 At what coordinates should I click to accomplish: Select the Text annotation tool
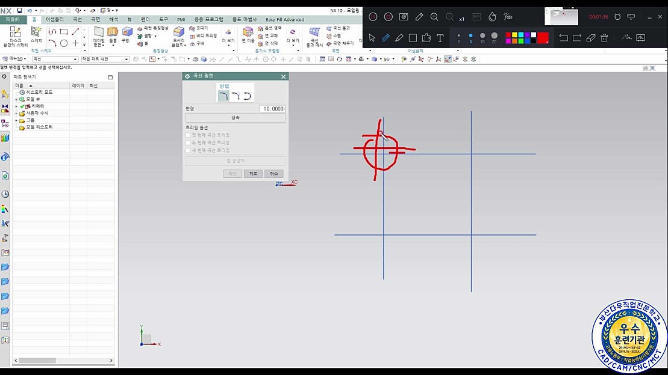point(440,37)
